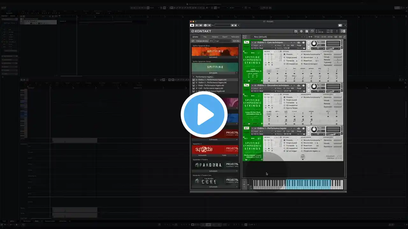The width and height of the screenshot is (408, 229).
Task: Switch to the Automation tab
Action: (x=235, y=37)
